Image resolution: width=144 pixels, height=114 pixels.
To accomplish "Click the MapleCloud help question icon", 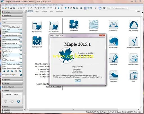I will pos(21,75).
